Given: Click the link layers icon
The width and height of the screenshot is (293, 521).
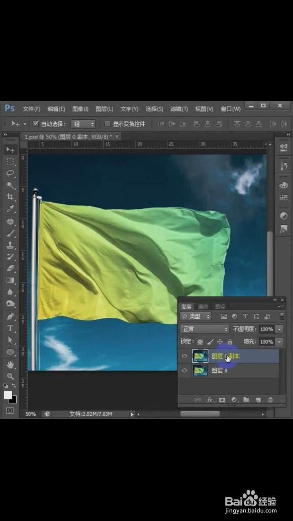Looking at the screenshot, I should click(197, 400).
